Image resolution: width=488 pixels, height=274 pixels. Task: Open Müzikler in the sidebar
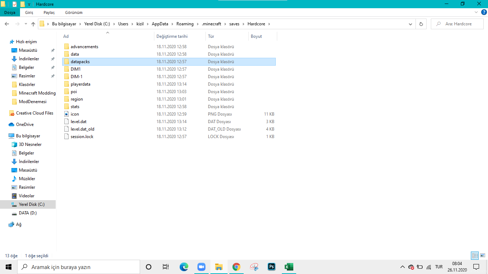click(x=27, y=179)
